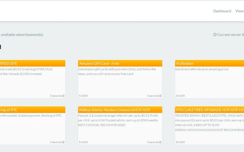Select the Mdbux Similar Neobux ad header
Viewport: 244px width, 152px height.
115,110
